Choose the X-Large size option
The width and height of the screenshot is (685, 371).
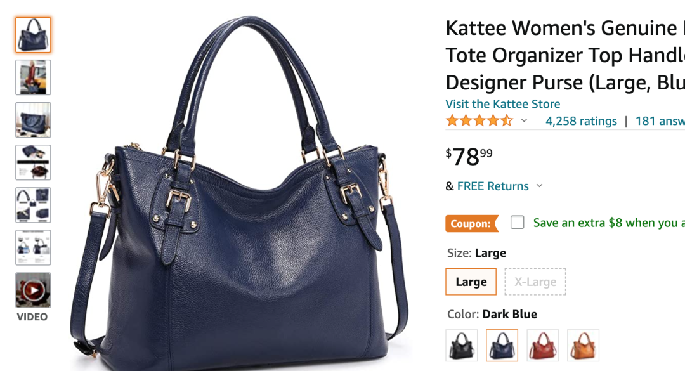point(535,282)
